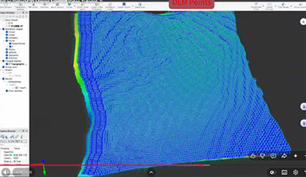Click the share arrow icon

[x=284, y=156]
